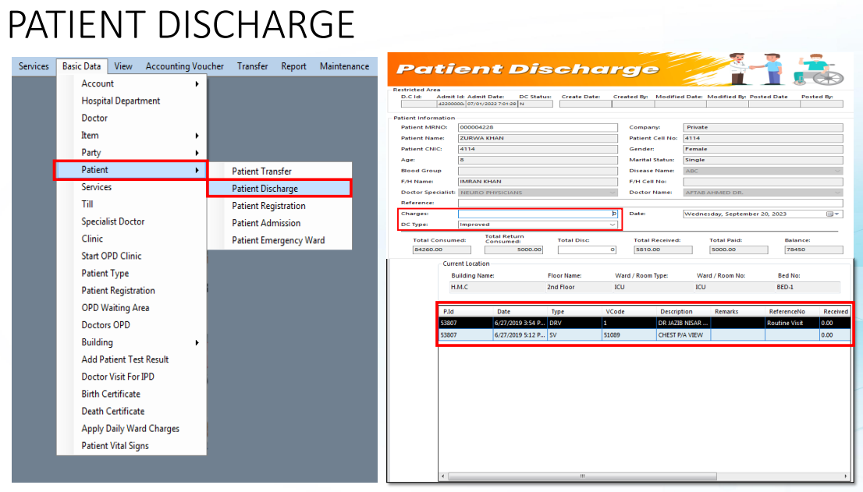Select Apply Daily Ward Charges
Viewport: 863px width, 492px height.
(130, 429)
